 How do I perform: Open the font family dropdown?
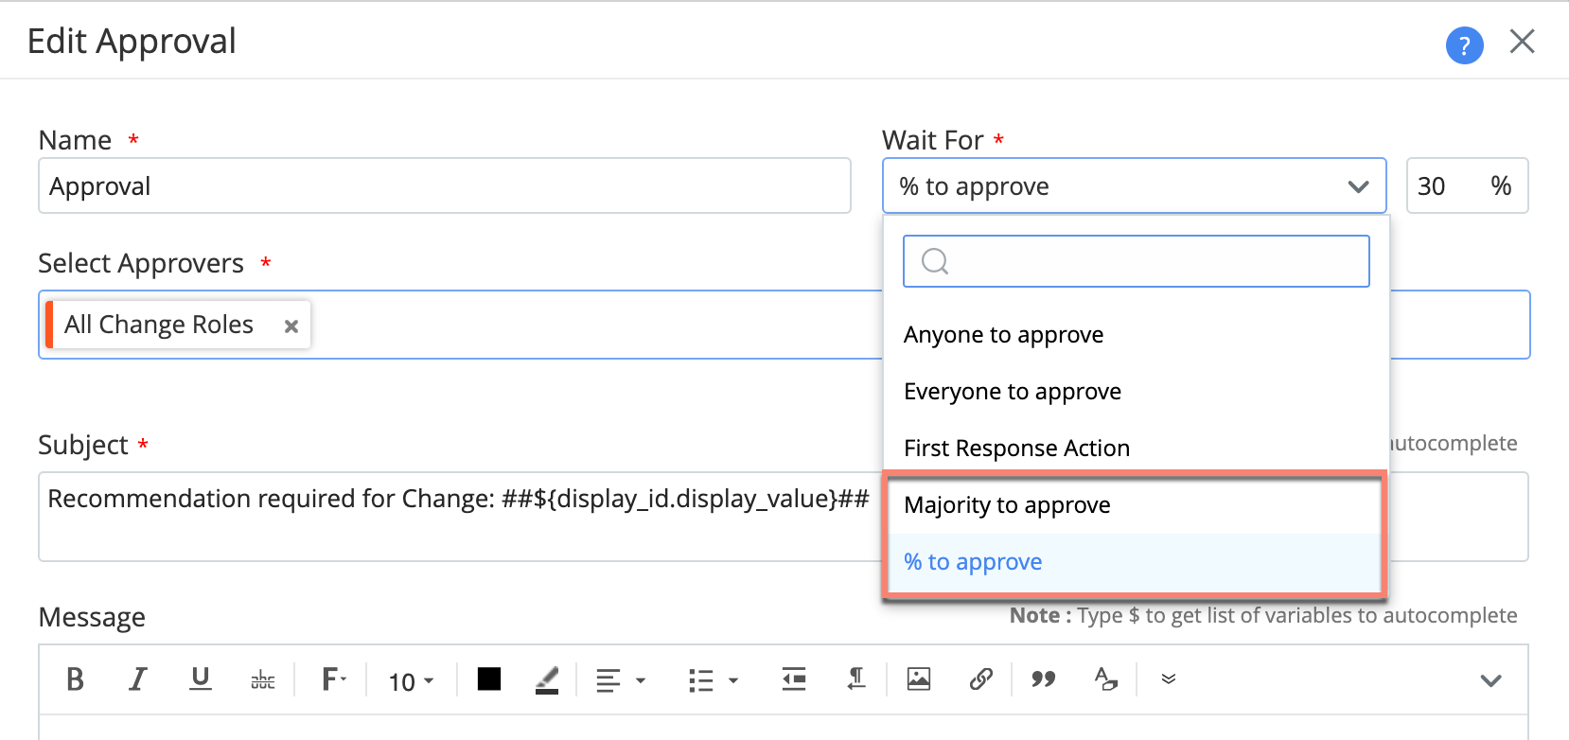tap(334, 679)
